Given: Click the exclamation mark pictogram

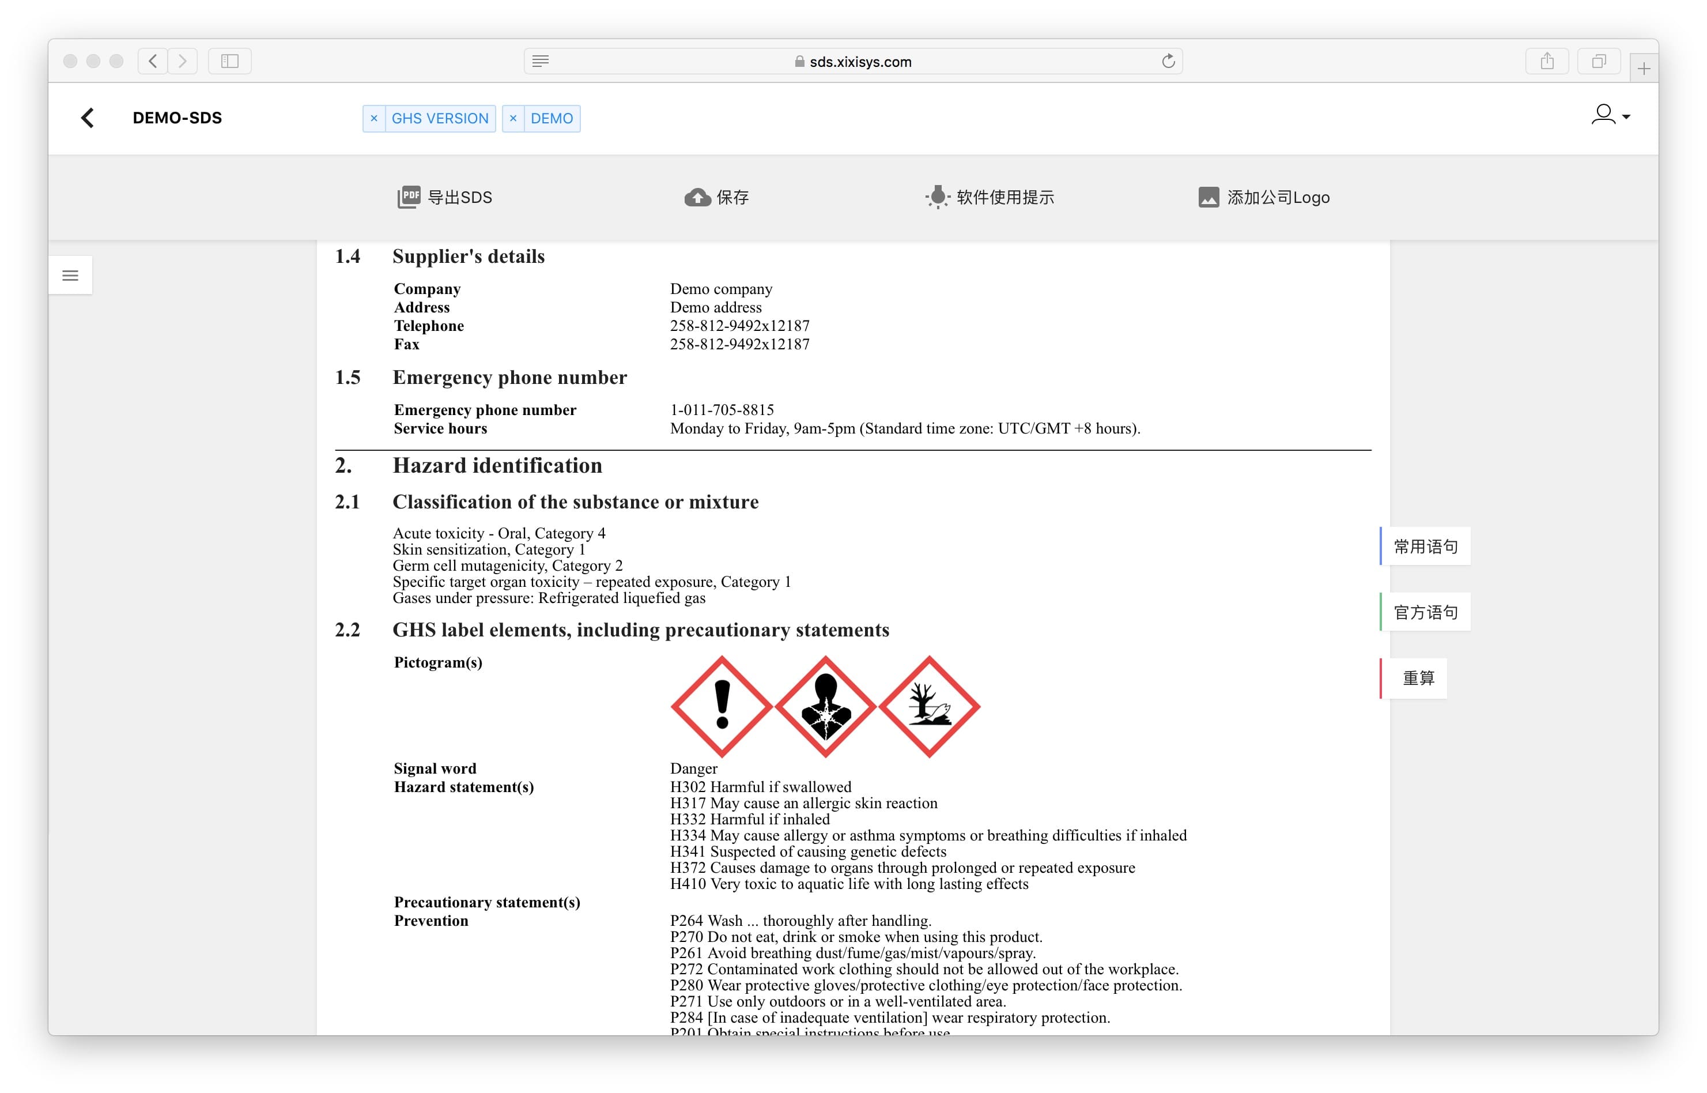Looking at the screenshot, I should click(722, 706).
